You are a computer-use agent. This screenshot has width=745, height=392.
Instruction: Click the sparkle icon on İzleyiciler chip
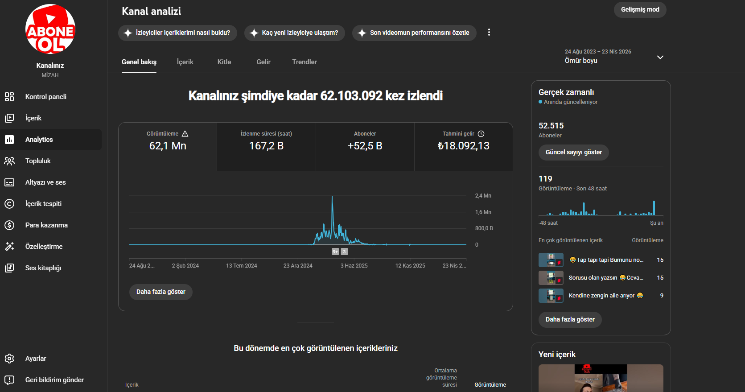pyautogui.click(x=128, y=33)
